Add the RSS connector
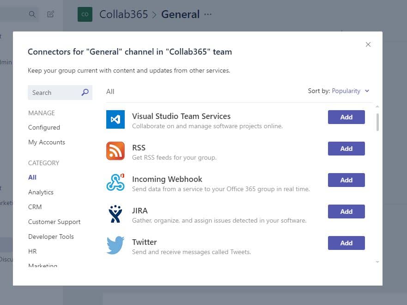The height and width of the screenshot is (305, 407). point(346,149)
